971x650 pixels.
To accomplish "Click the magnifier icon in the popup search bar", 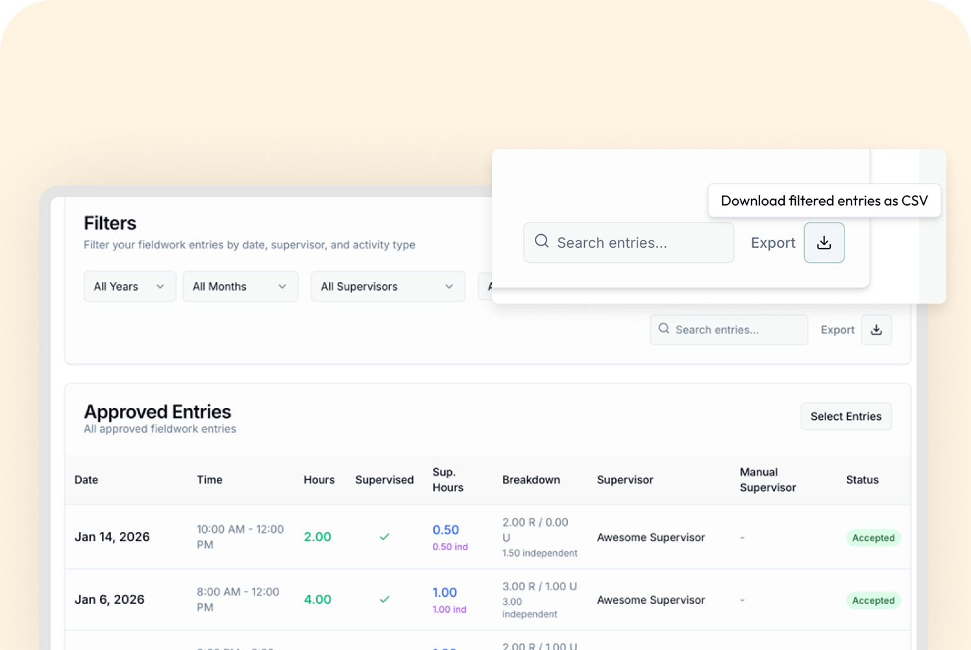I will pos(541,241).
